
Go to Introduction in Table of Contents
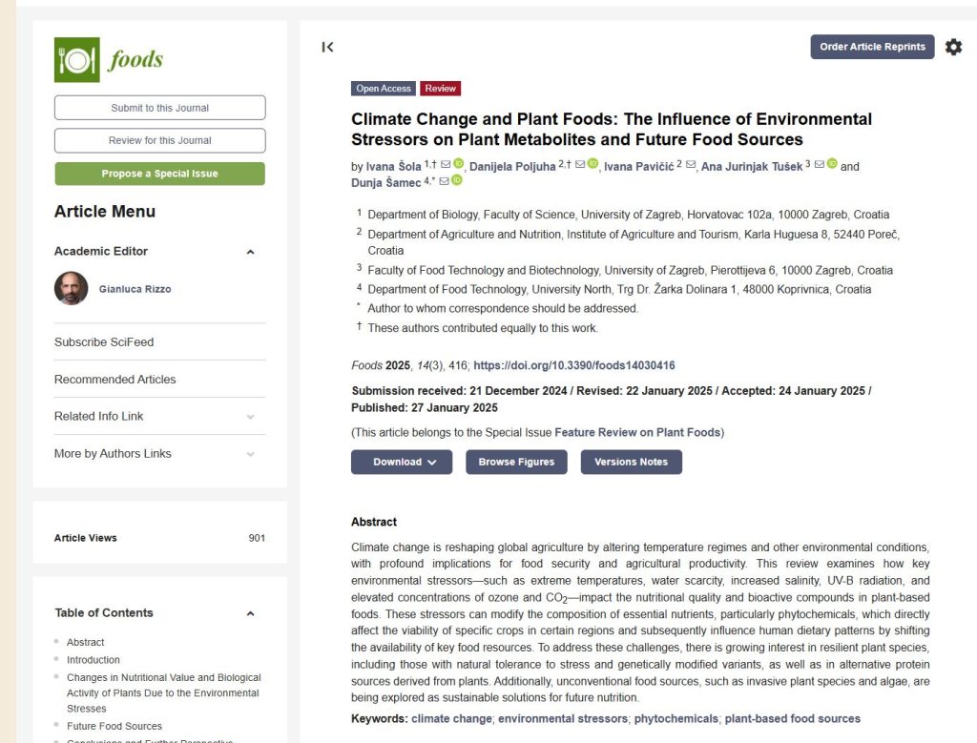tap(94, 660)
